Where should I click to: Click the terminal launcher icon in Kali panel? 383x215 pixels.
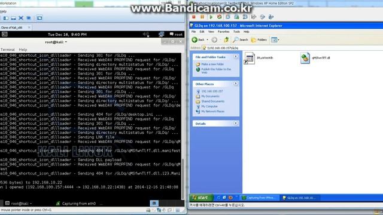4,35
